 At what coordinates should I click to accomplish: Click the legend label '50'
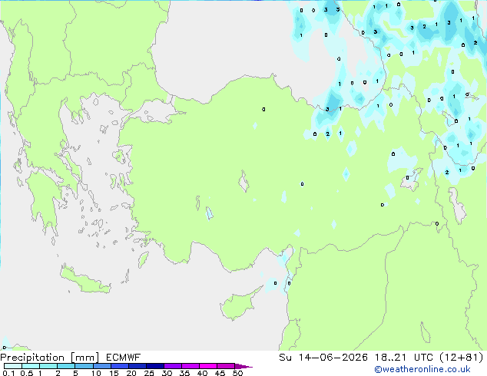tap(237, 373)
